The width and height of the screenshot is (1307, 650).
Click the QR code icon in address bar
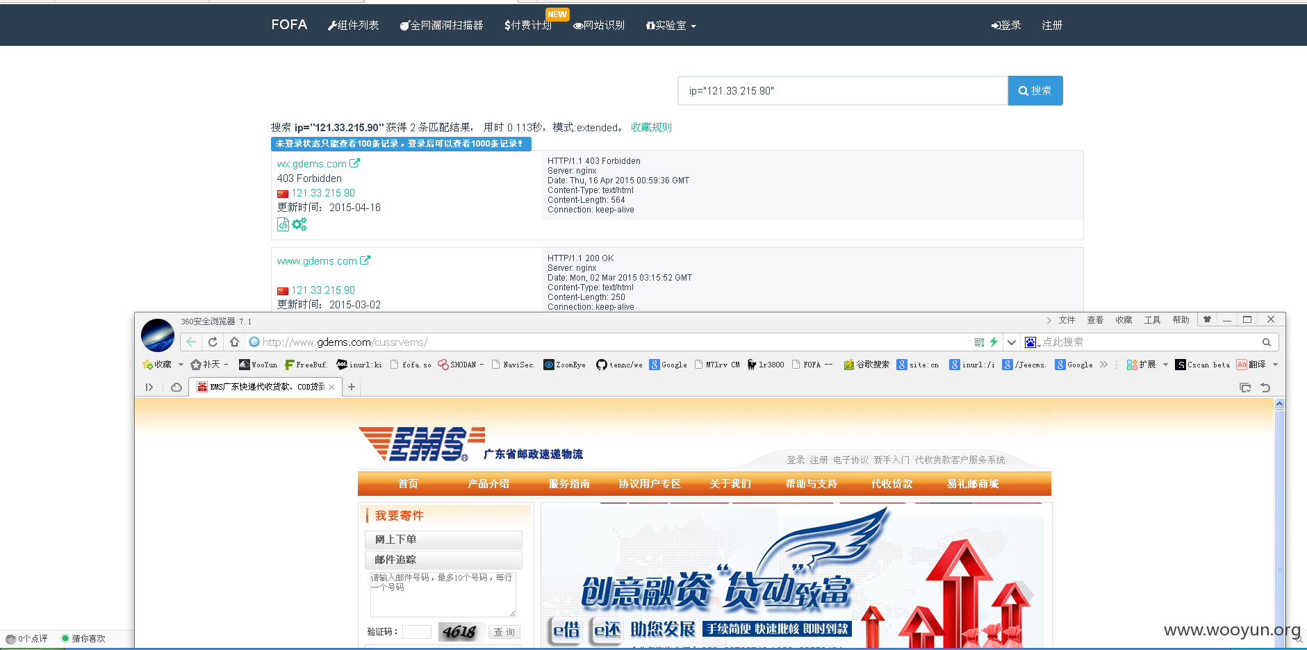[x=979, y=342]
